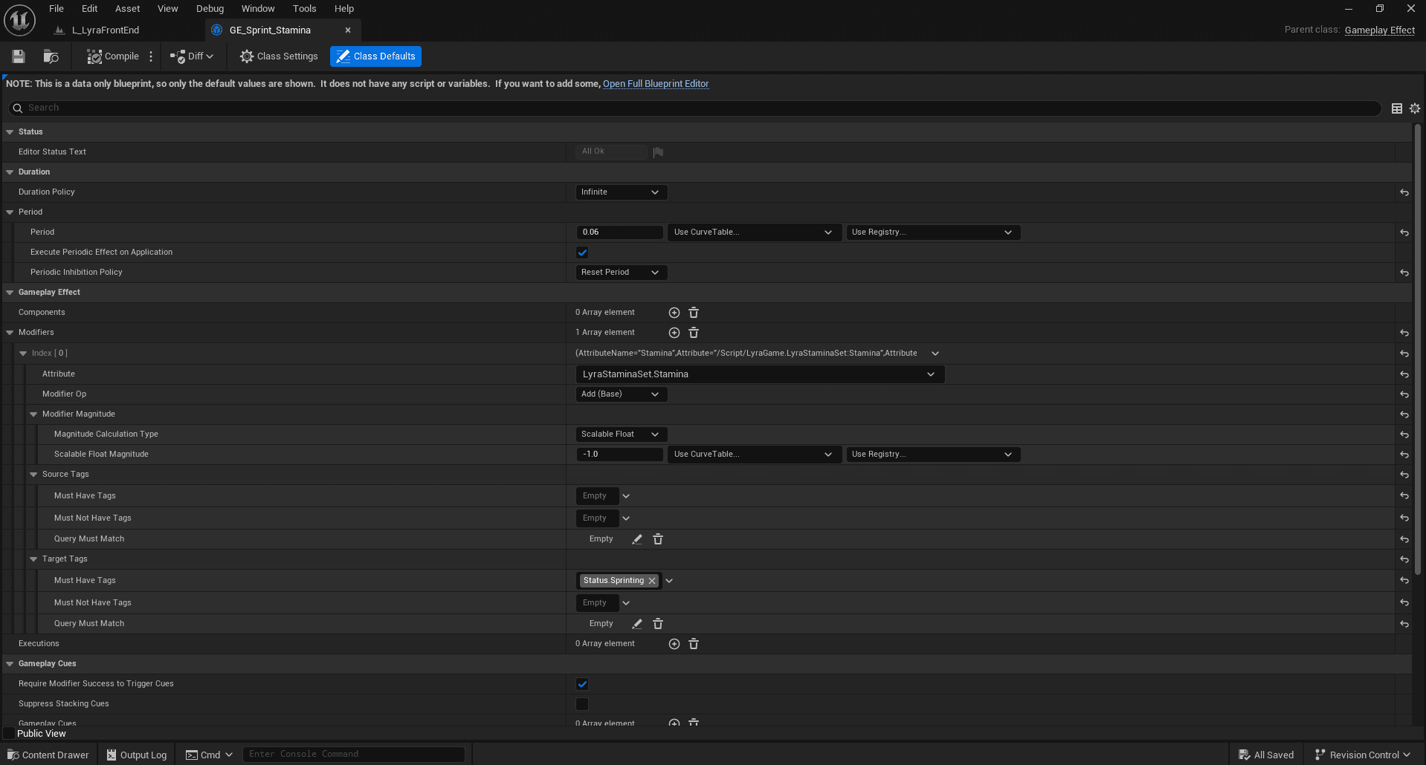Toggle Execute Periodic Effect on Application
This screenshot has height=765, width=1426.
582,253
